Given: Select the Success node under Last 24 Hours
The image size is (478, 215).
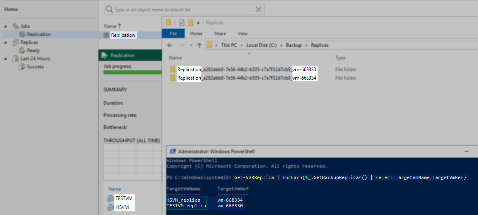Looking at the screenshot, I should click(36, 67).
